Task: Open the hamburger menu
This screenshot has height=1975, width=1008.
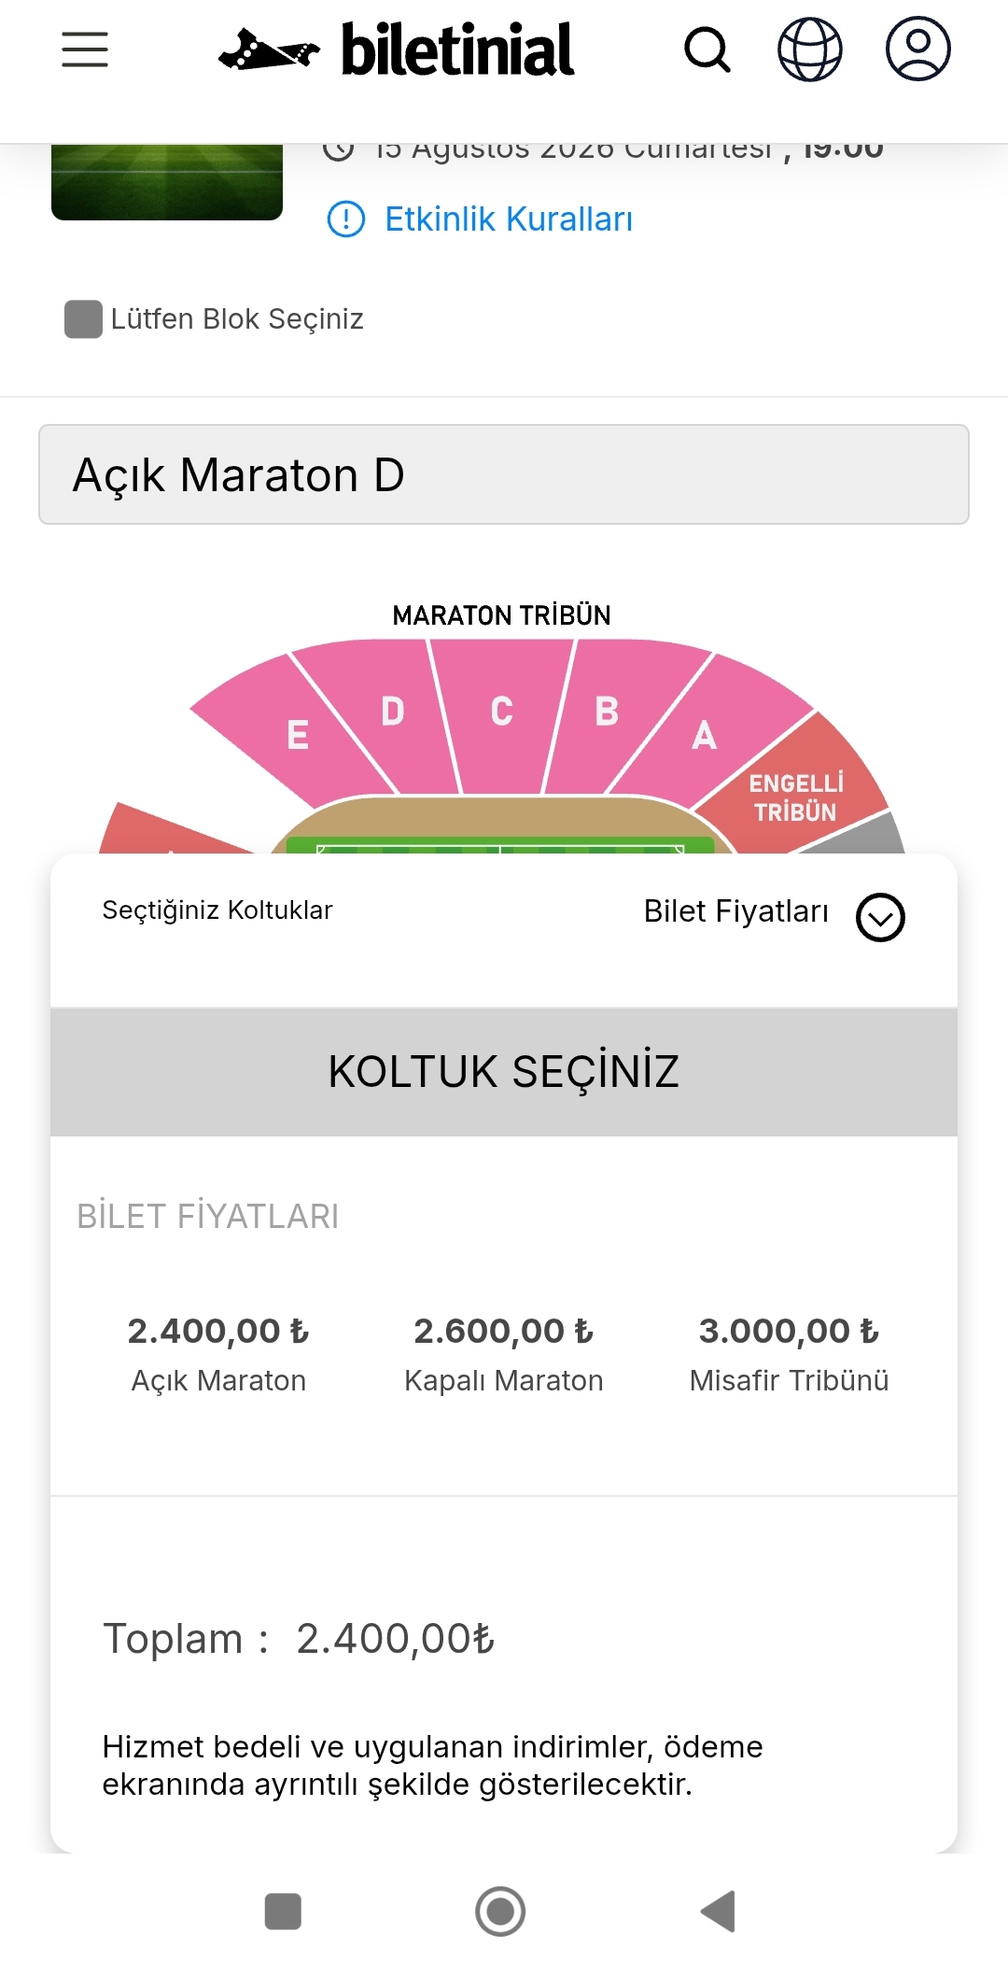Action: click(85, 49)
